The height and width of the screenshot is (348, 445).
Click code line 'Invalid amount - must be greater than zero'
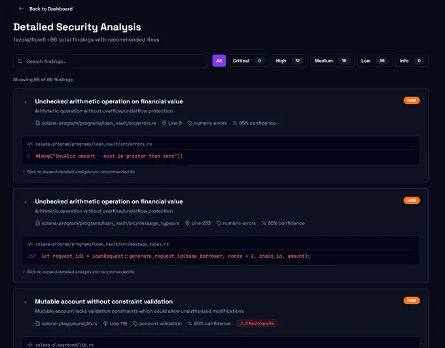point(109,156)
